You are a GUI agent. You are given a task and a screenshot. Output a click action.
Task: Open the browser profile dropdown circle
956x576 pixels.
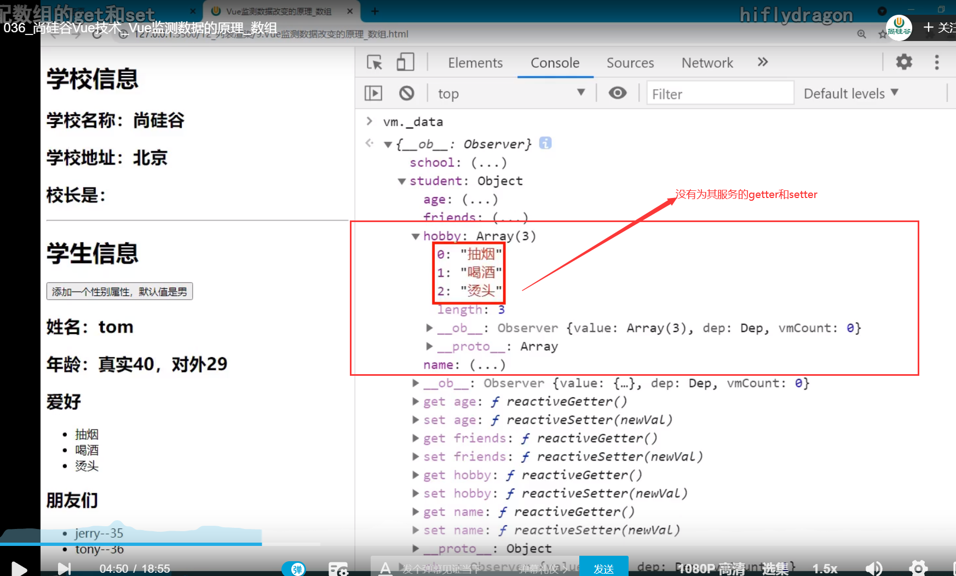click(x=882, y=10)
